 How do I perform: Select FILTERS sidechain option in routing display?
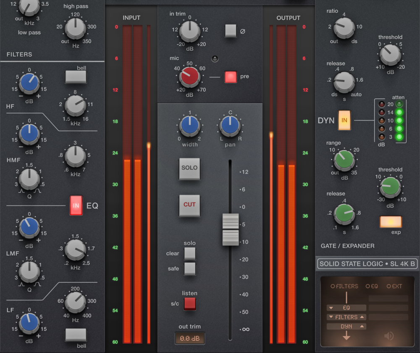point(344,286)
